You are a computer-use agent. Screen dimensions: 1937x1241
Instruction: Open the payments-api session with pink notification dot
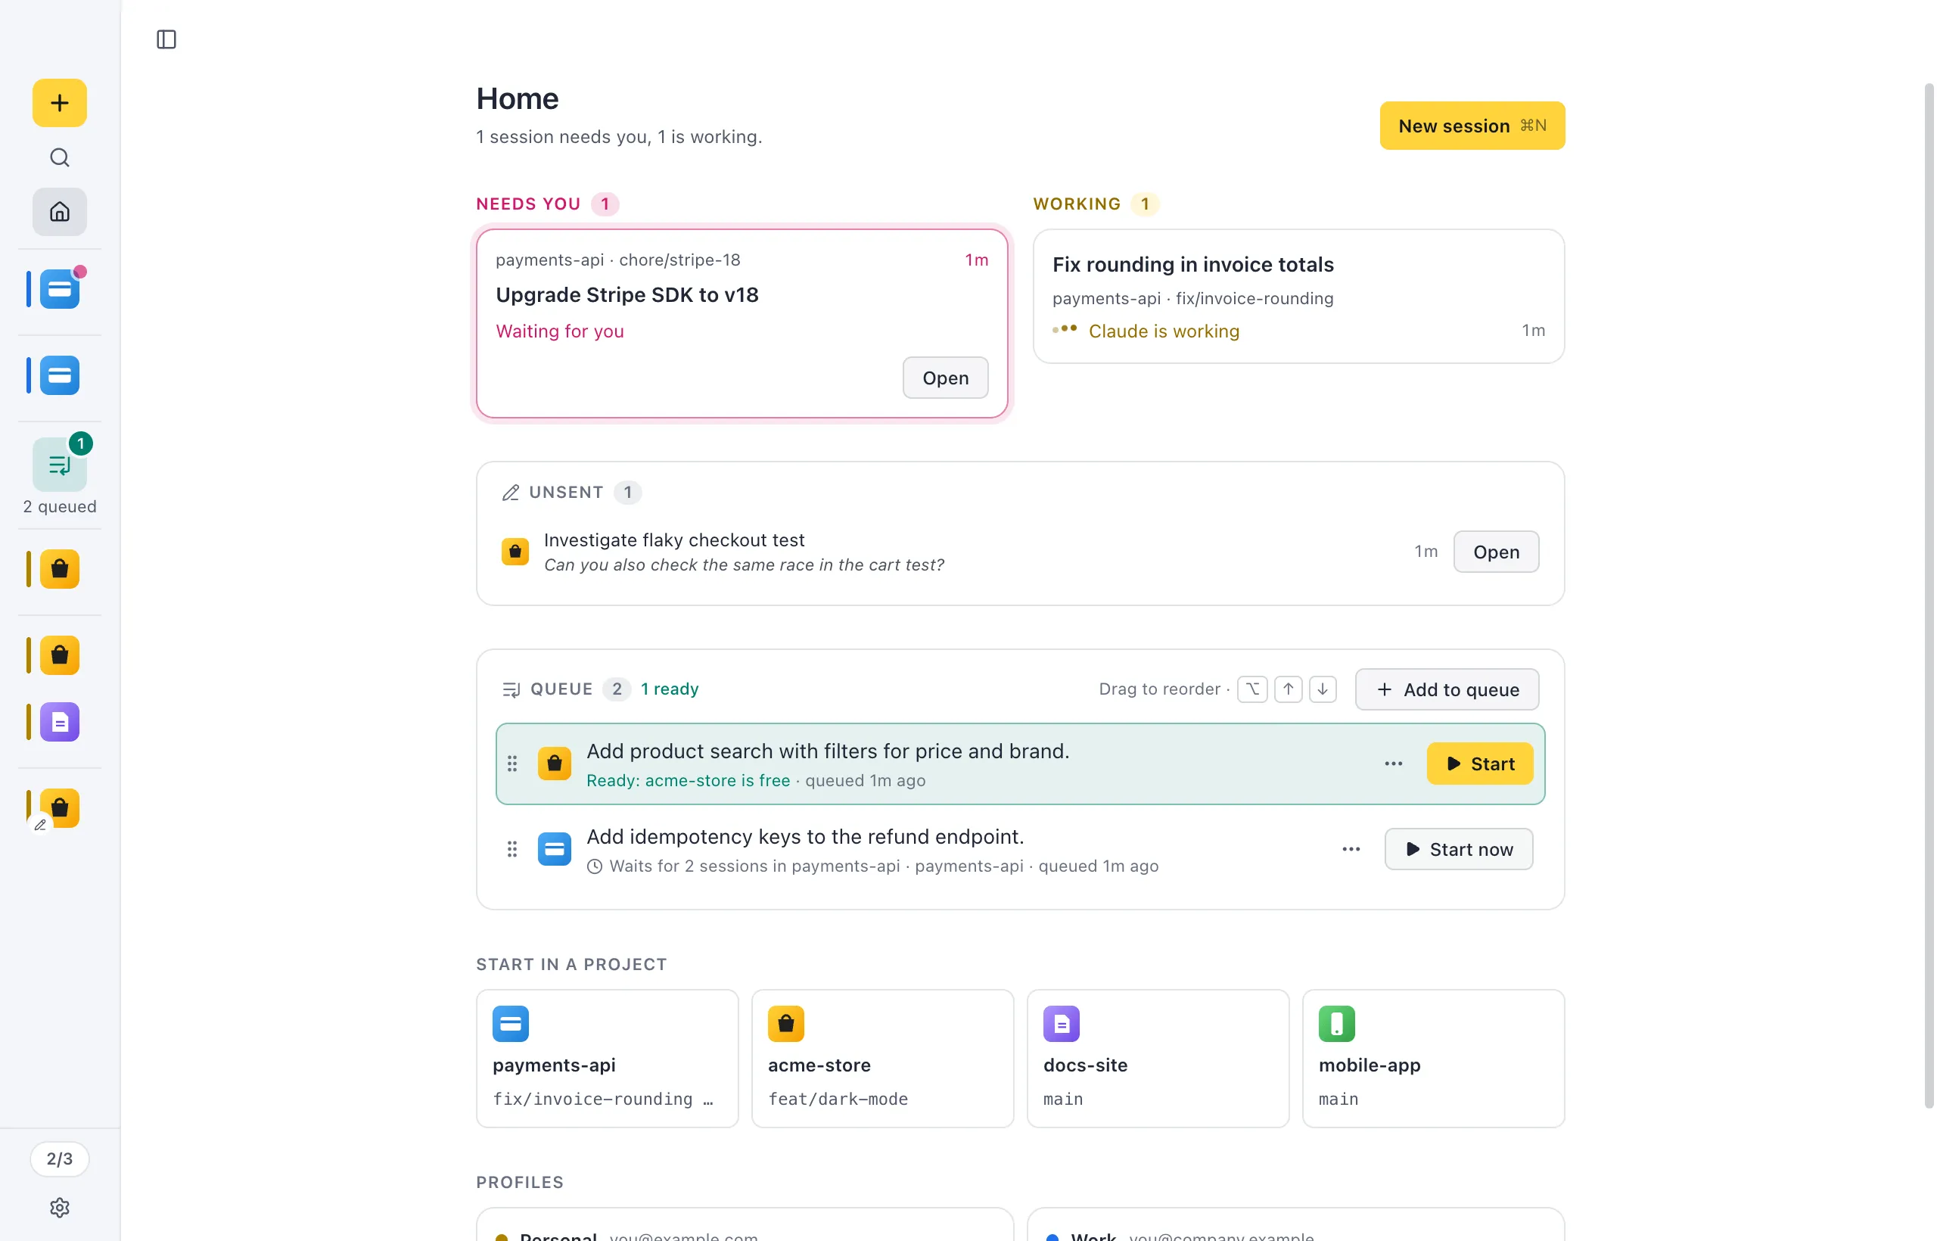point(60,289)
